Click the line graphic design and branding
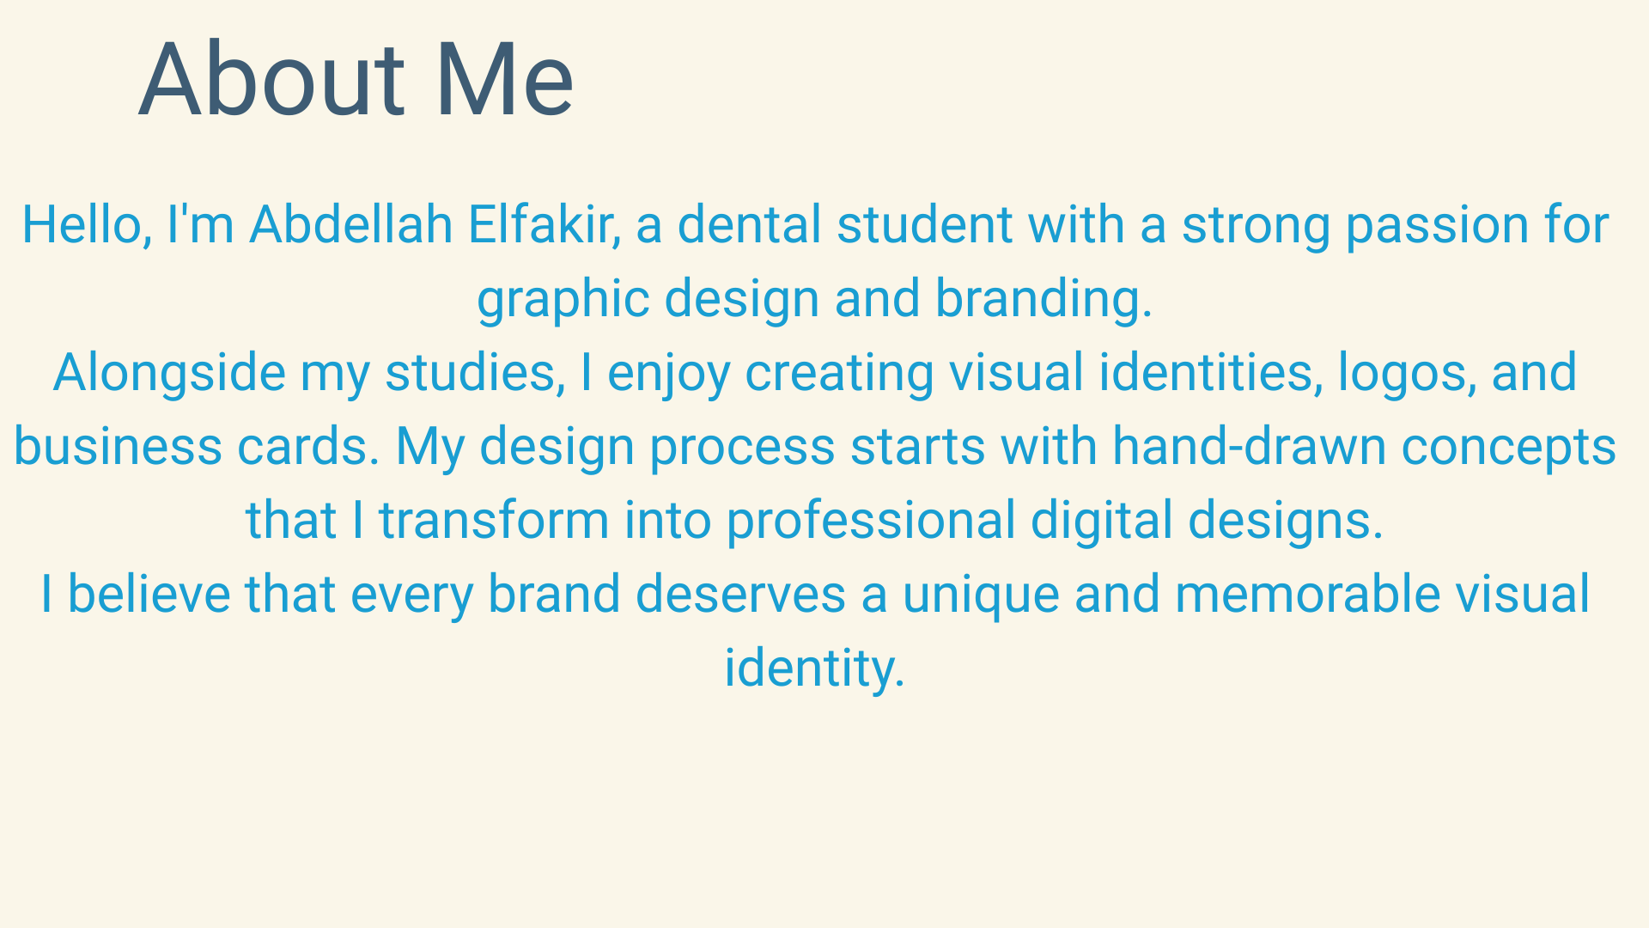Screen dimensions: 1649x928 tap(814, 300)
